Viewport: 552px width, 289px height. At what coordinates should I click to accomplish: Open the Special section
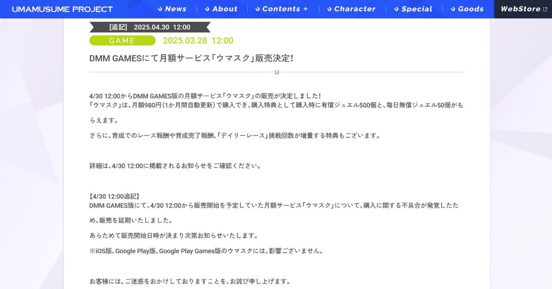[x=413, y=9]
